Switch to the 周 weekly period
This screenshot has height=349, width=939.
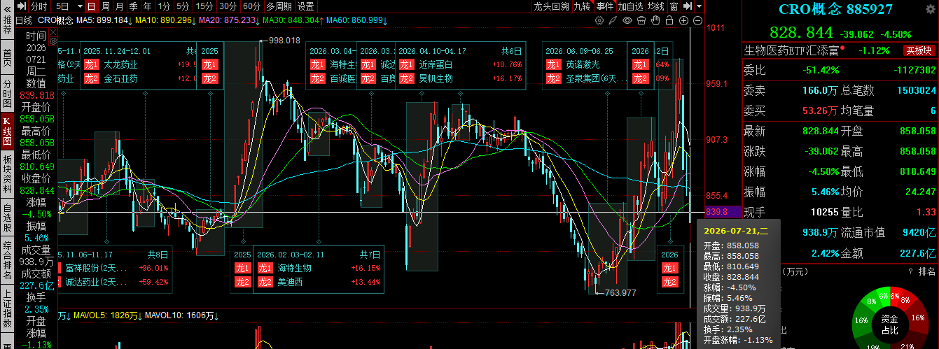[105, 6]
